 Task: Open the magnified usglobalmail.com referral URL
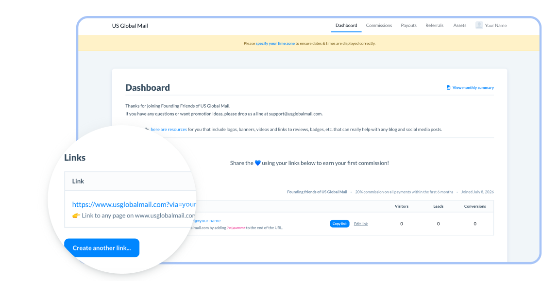click(x=134, y=204)
